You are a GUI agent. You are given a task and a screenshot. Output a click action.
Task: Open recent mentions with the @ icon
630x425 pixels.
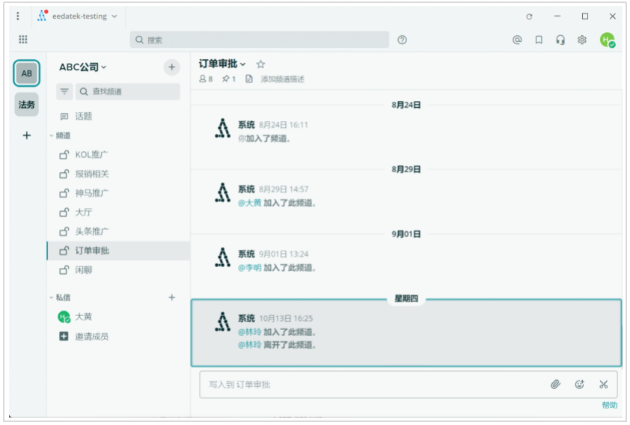(x=517, y=40)
